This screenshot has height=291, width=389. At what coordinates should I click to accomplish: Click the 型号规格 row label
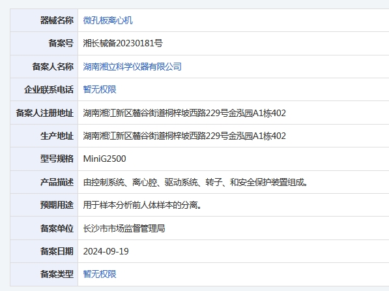pyautogui.click(x=57, y=159)
